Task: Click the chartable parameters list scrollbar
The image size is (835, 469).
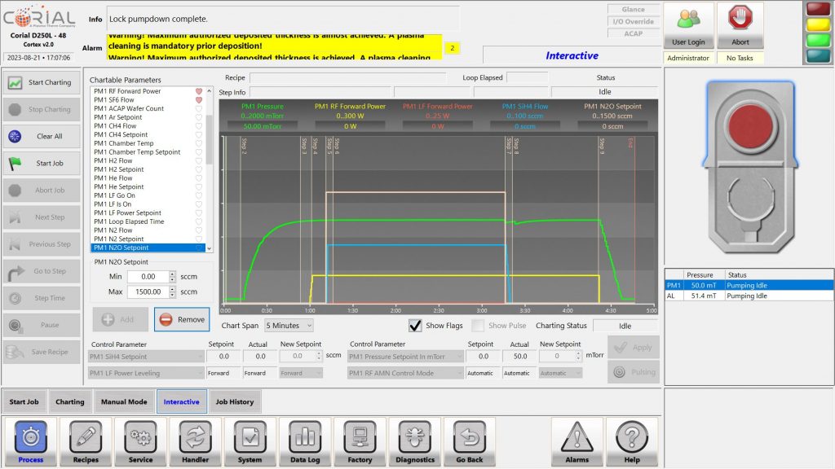Action: (209, 163)
